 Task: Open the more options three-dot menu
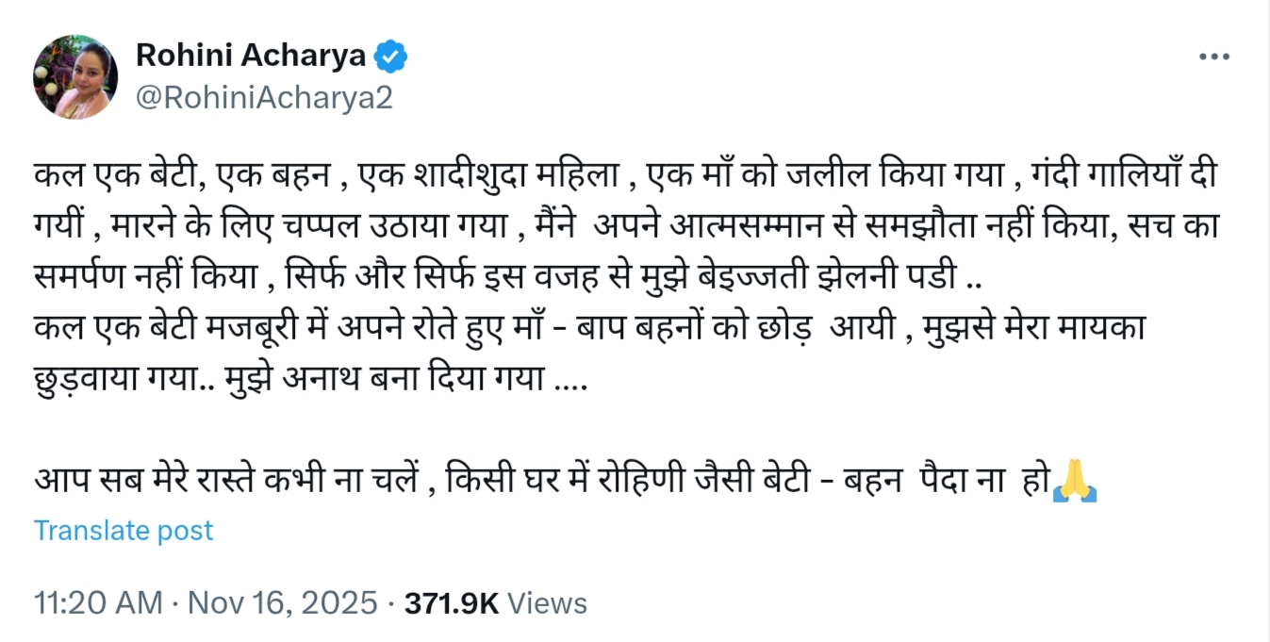point(1214,57)
